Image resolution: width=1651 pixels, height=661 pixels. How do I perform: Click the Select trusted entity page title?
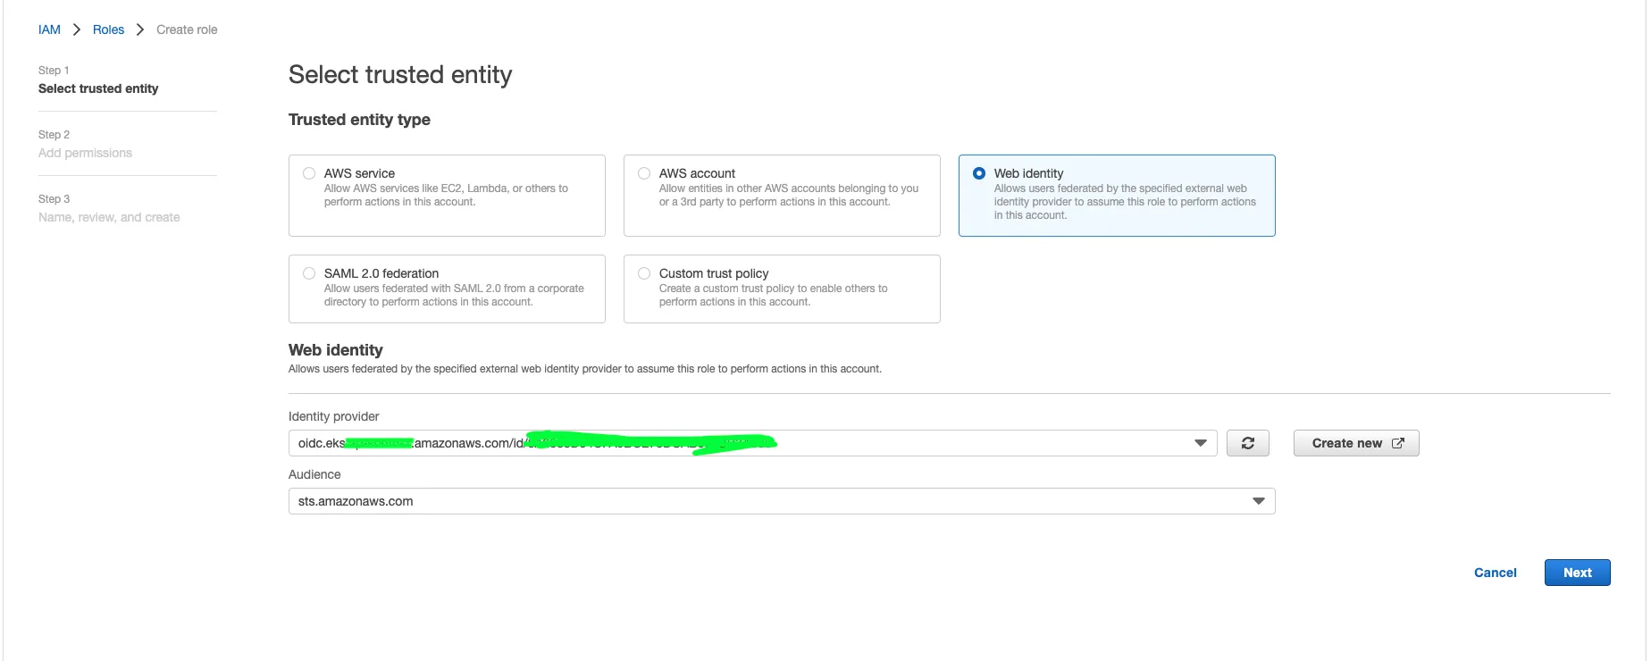(x=400, y=75)
